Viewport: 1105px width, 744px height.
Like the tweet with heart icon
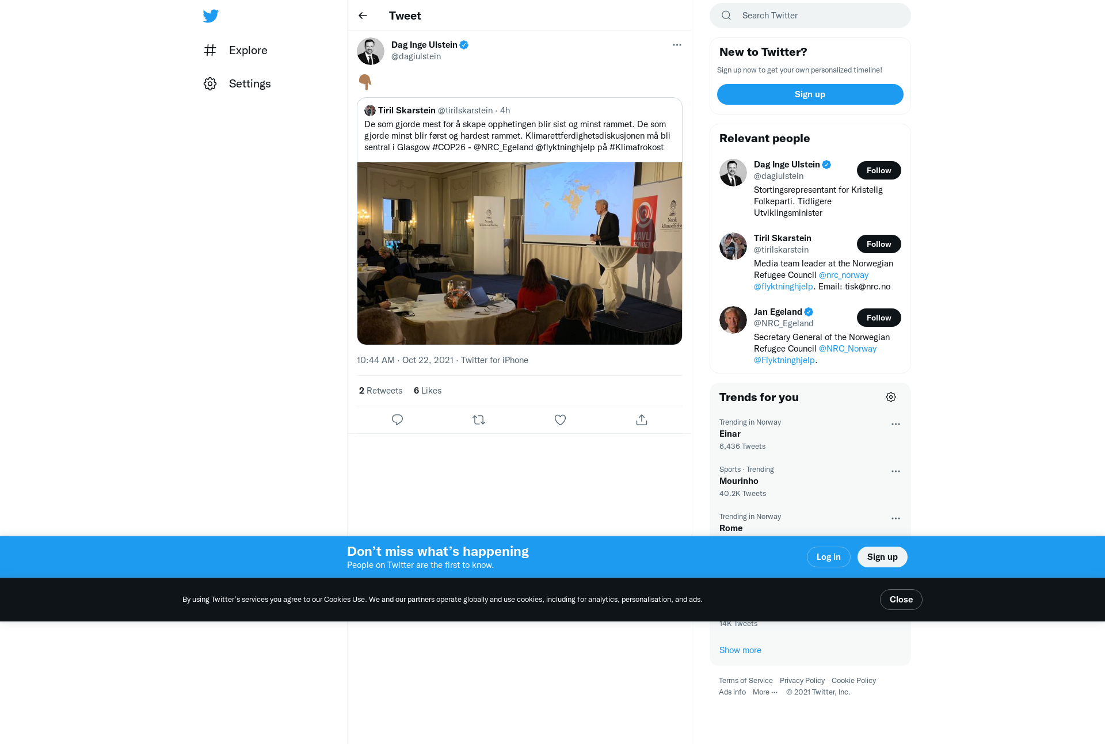(x=560, y=419)
